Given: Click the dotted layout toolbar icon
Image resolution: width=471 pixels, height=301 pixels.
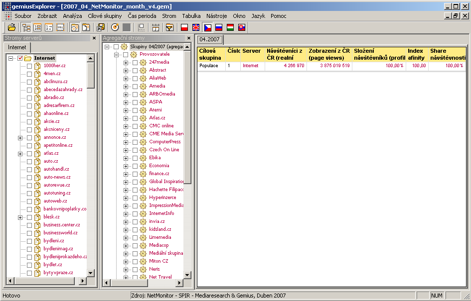Looking at the screenshot, I should click(x=141, y=27).
